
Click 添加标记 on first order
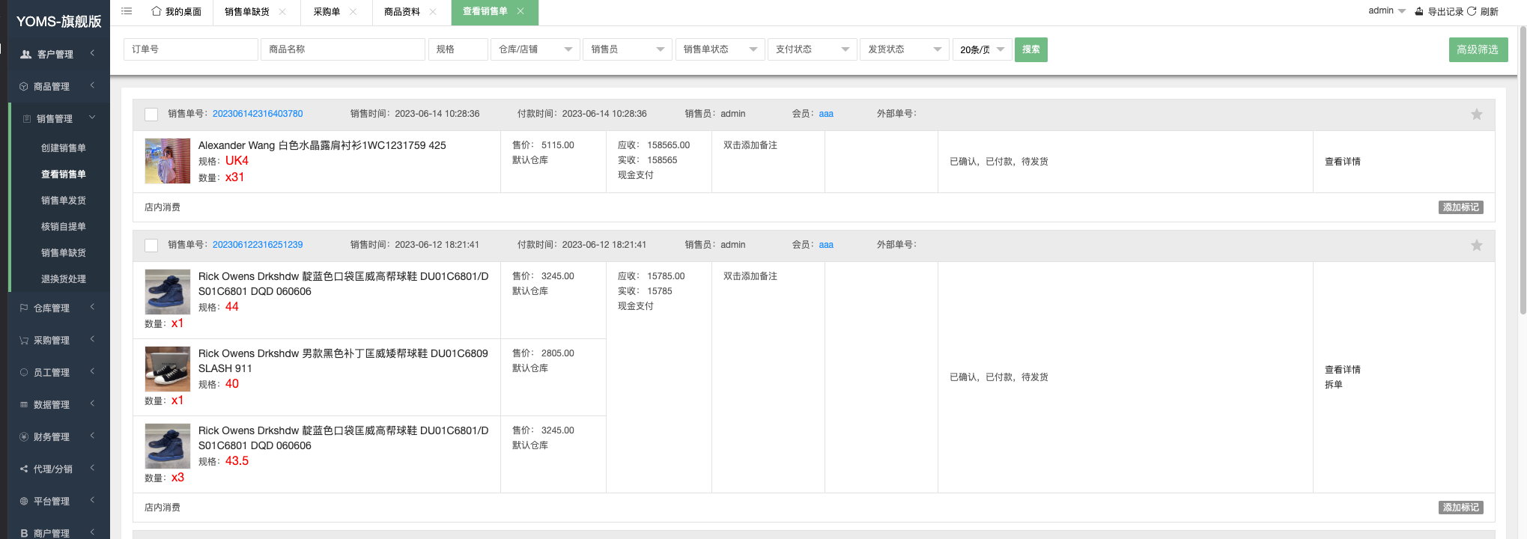click(x=1461, y=207)
